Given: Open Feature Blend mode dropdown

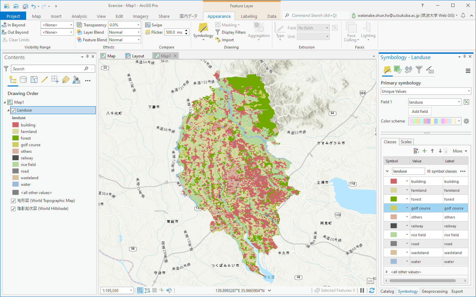Looking at the screenshot, I should [138, 40].
